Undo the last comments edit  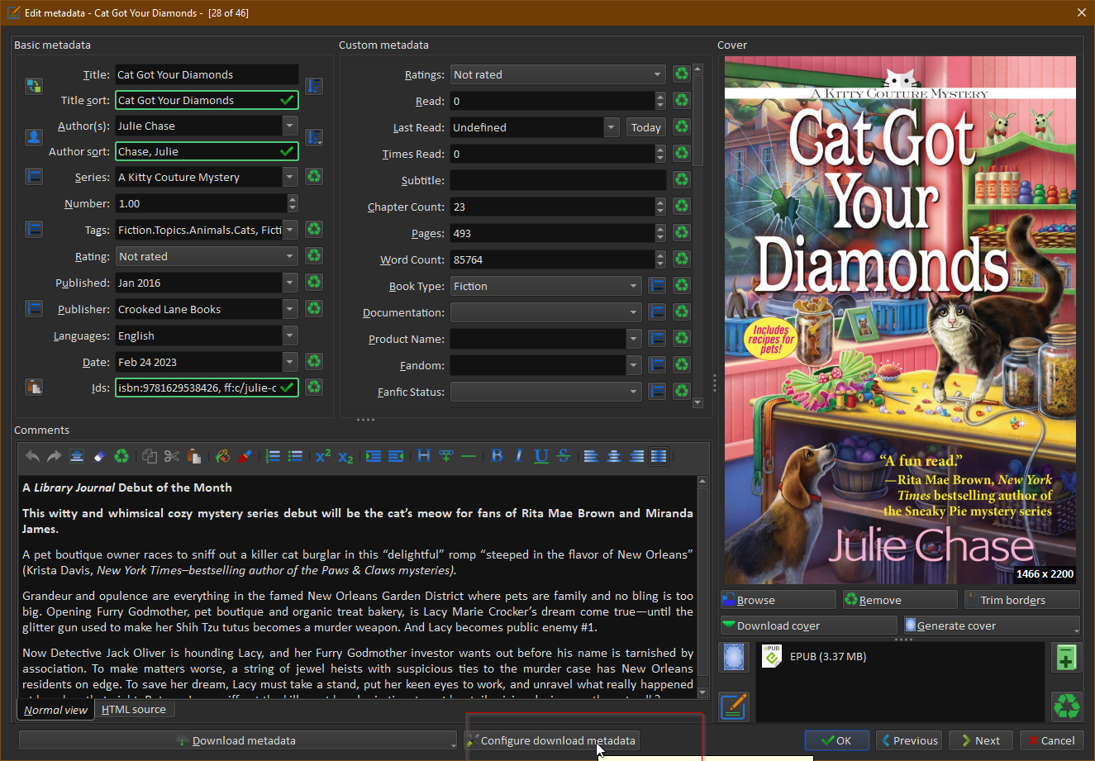(x=32, y=456)
